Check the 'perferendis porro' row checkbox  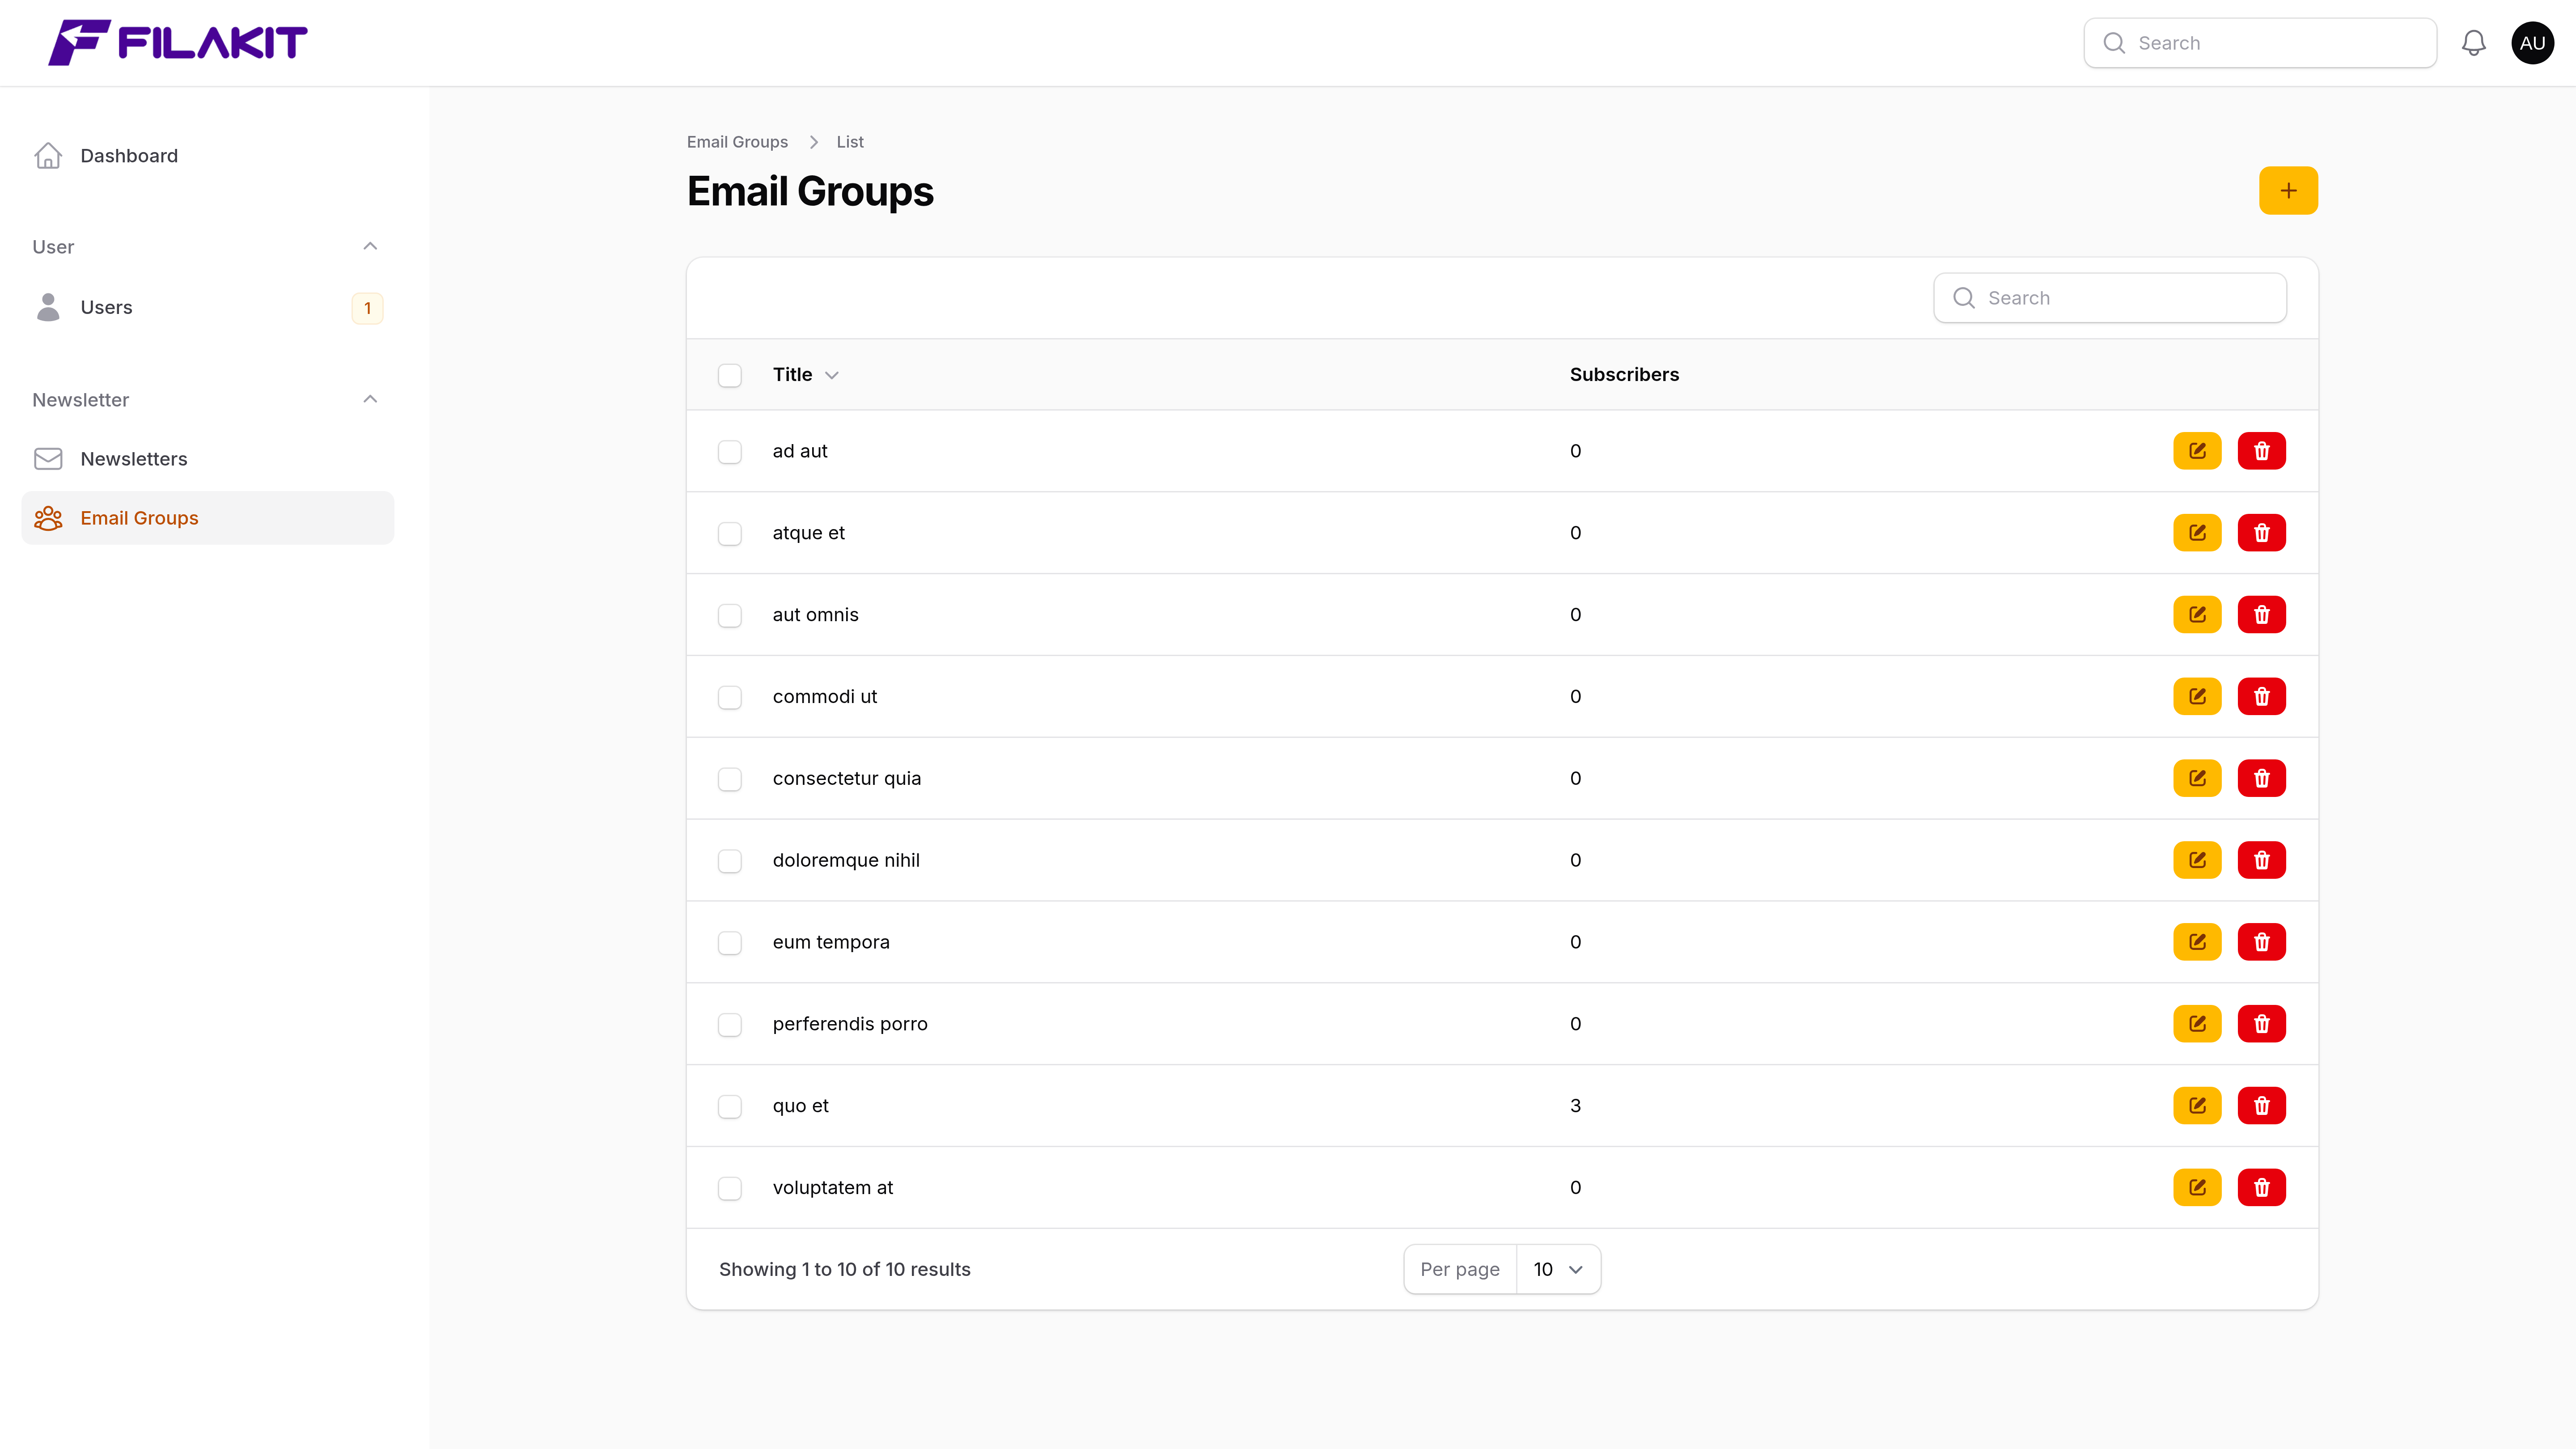coord(730,1025)
